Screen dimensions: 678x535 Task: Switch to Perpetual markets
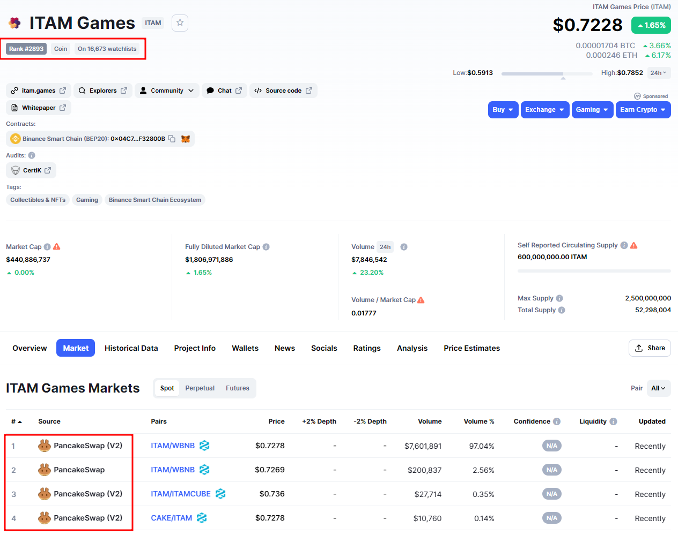click(200, 388)
